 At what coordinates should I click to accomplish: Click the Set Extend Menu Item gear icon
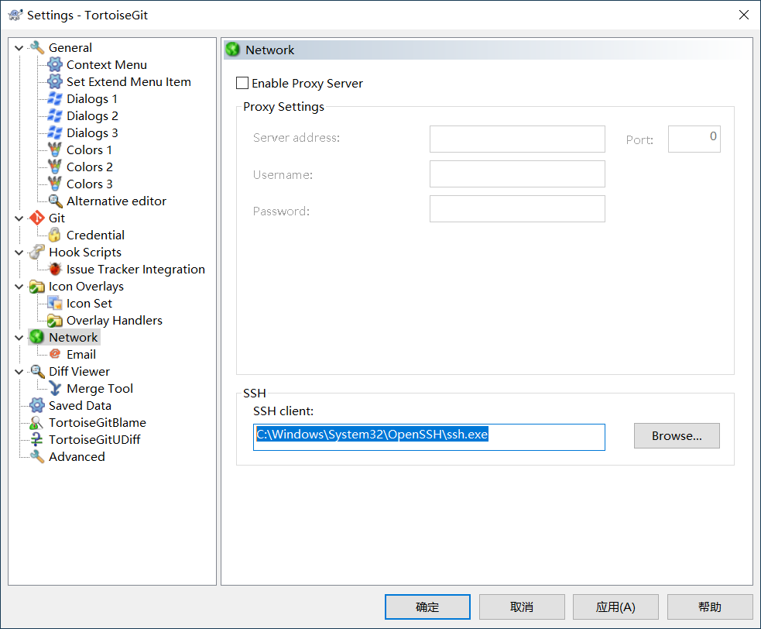coord(55,81)
